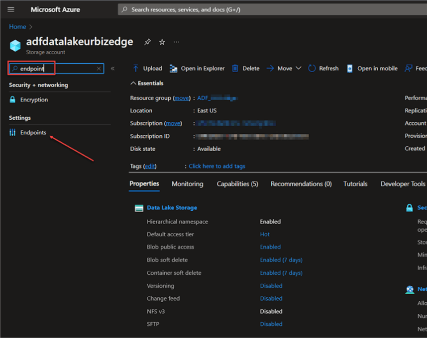Click the global search magnifier icon
The image size is (427, 338).
[124, 9]
